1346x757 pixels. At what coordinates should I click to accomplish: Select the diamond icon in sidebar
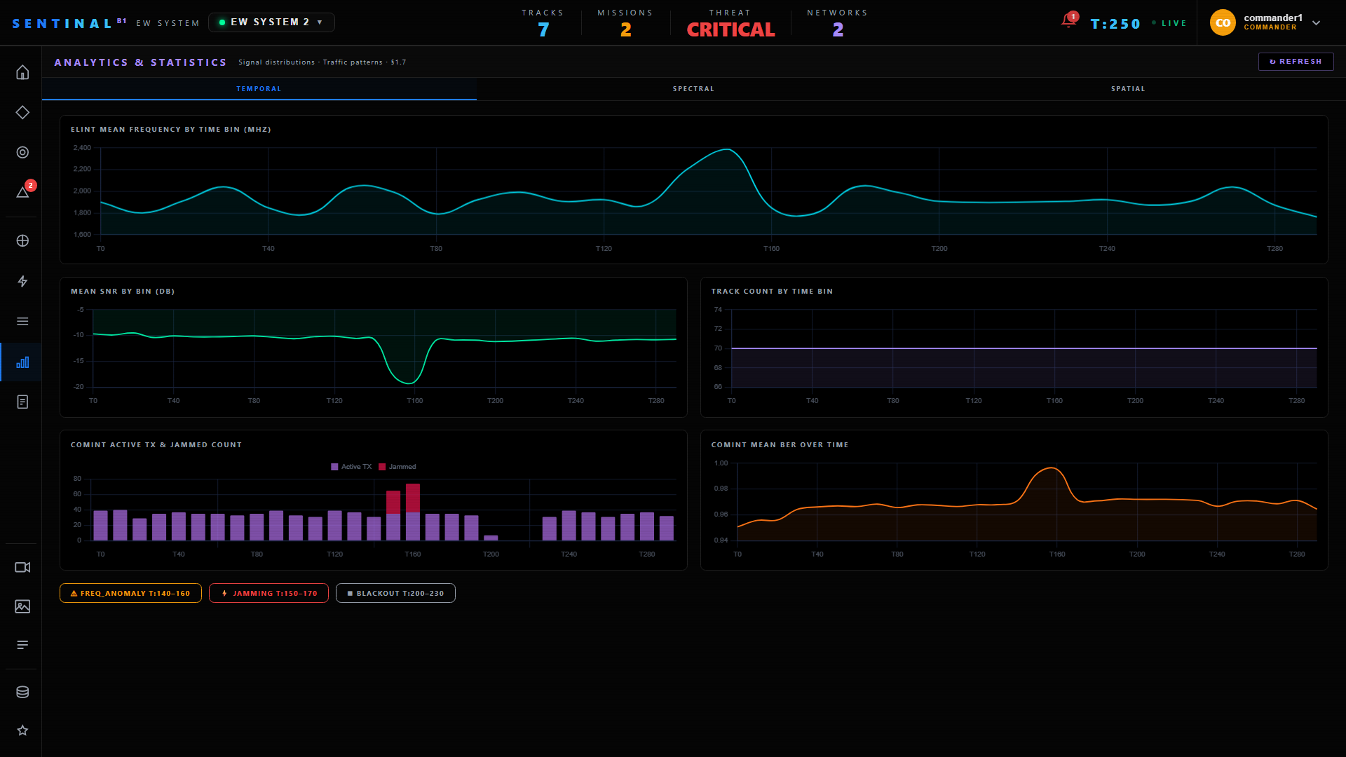(22, 112)
